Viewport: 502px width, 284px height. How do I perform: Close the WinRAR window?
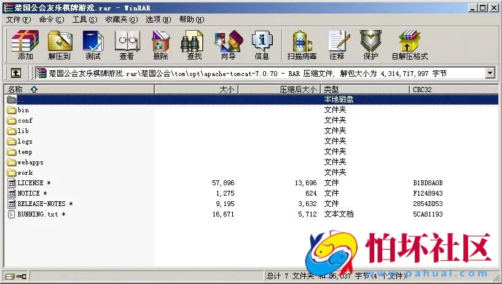[494, 7]
